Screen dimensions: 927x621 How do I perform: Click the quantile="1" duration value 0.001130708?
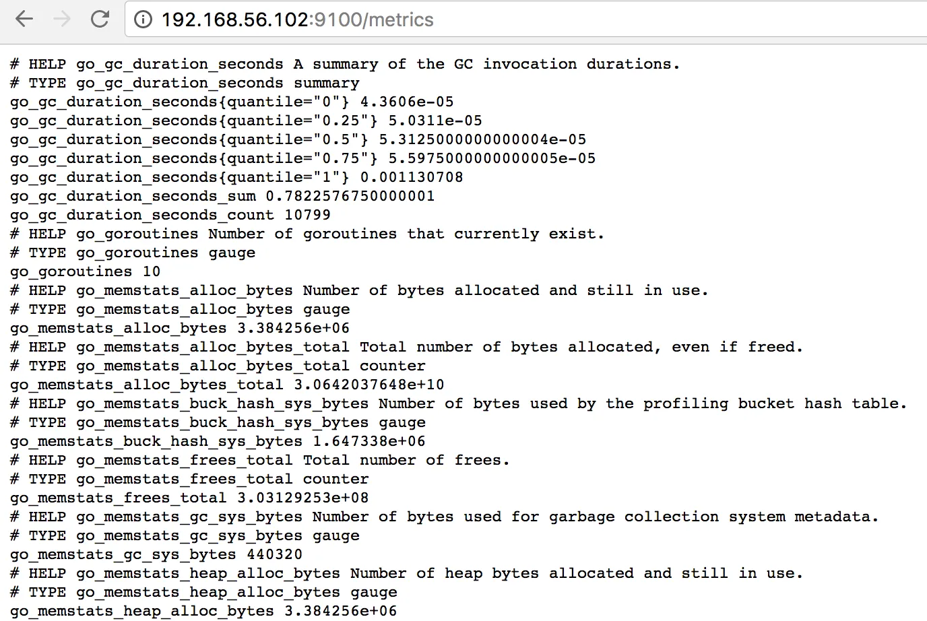[412, 177]
